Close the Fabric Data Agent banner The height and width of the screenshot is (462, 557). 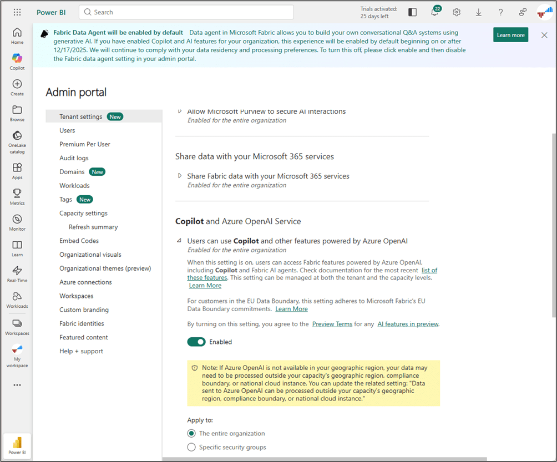544,35
